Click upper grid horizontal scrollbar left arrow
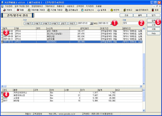The width and height of the screenshot is (162, 116). 2,86
